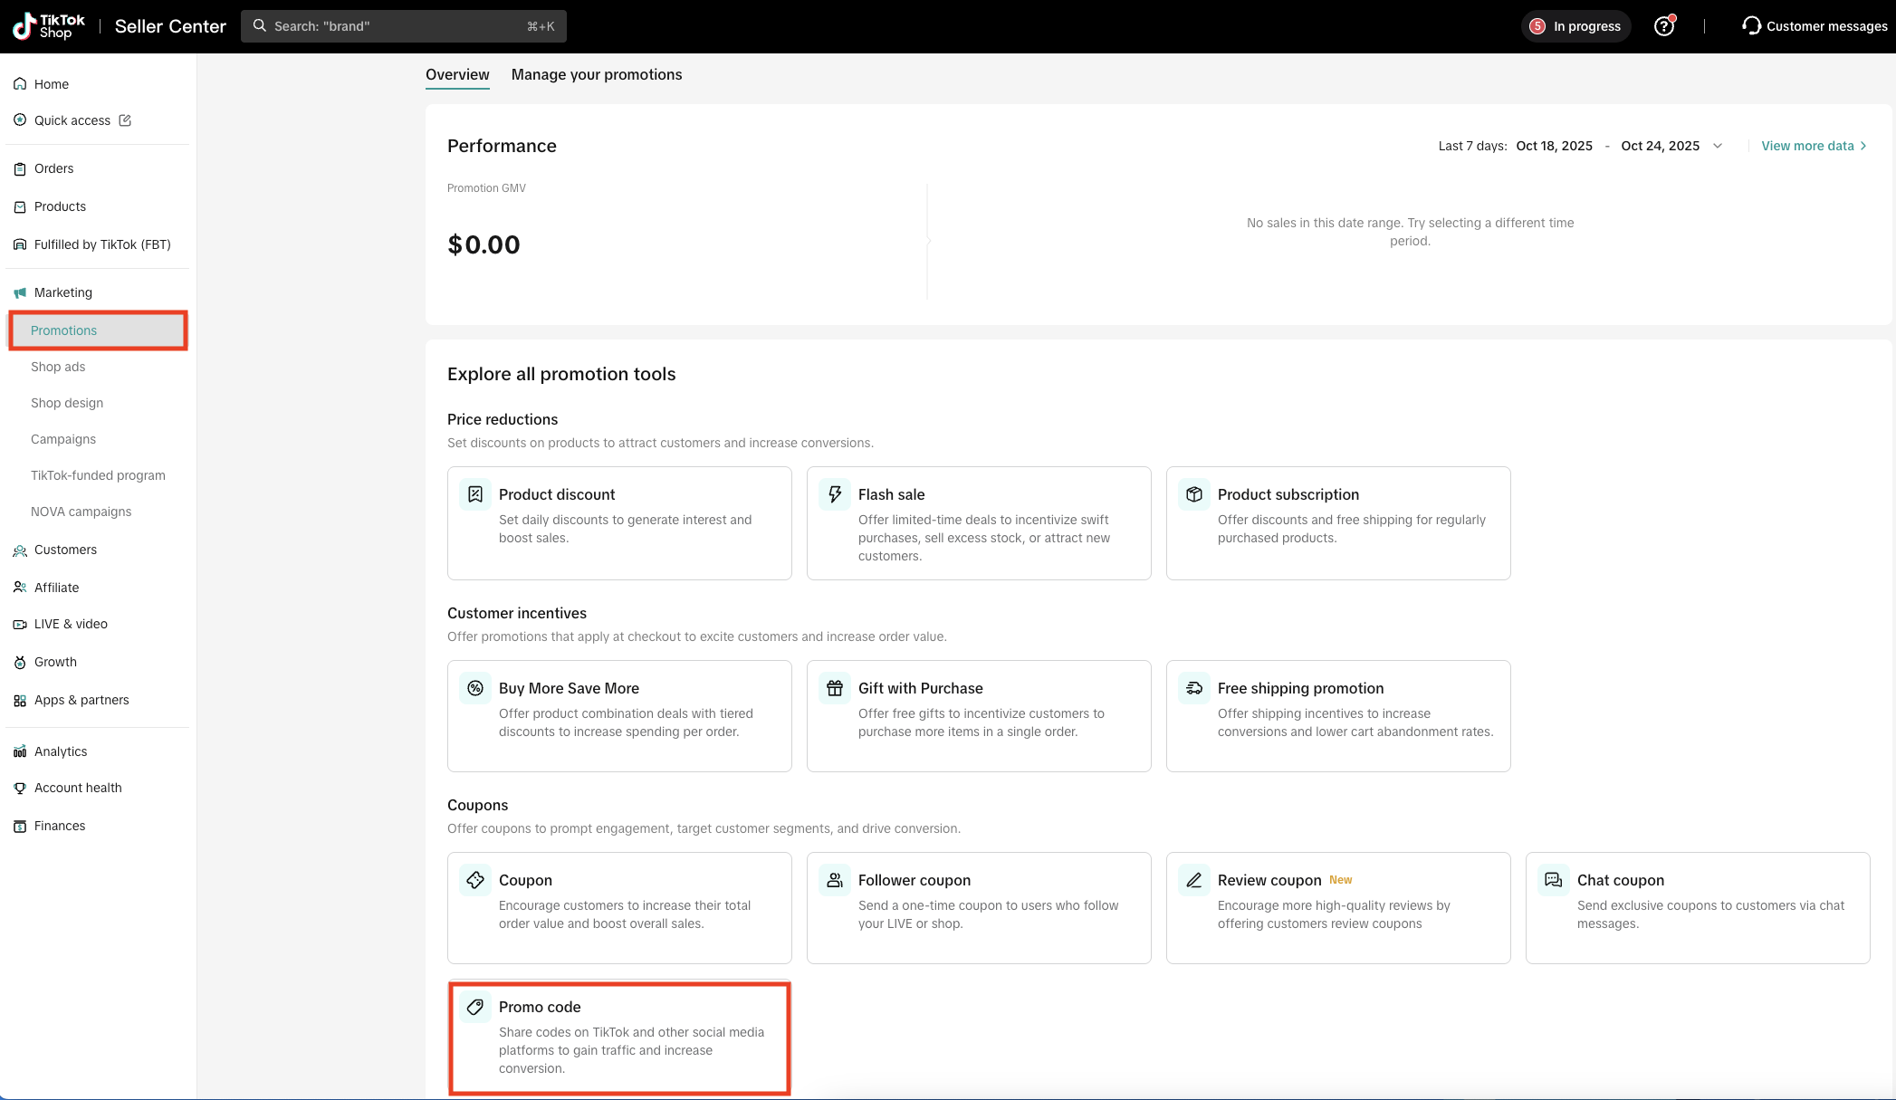Click the Flash sale lightning icon

tap(834, 494)
